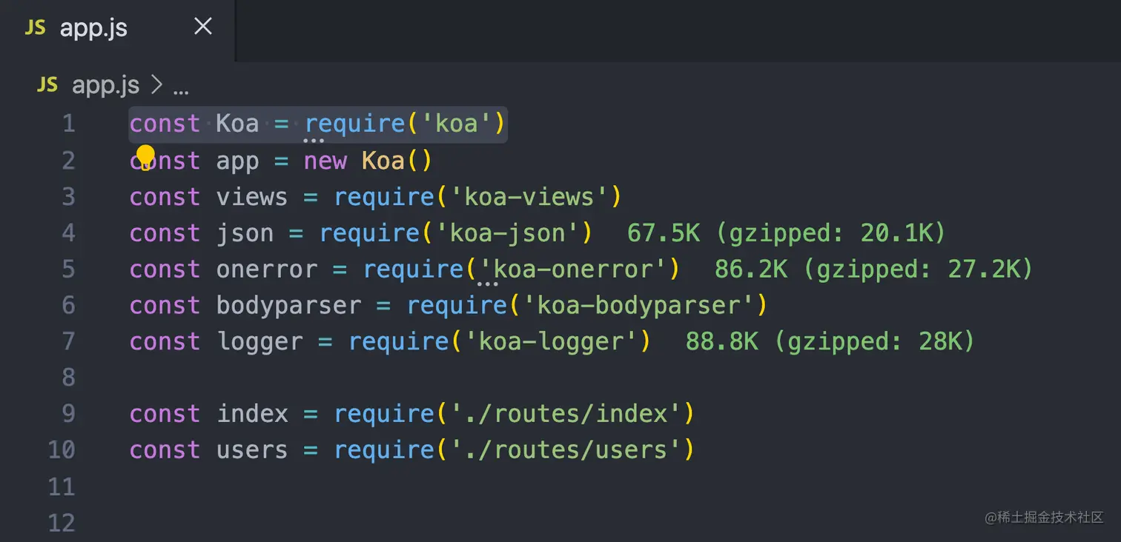
Task: Click the JS icon in the breadcrumb
Action: pos(47,85)
